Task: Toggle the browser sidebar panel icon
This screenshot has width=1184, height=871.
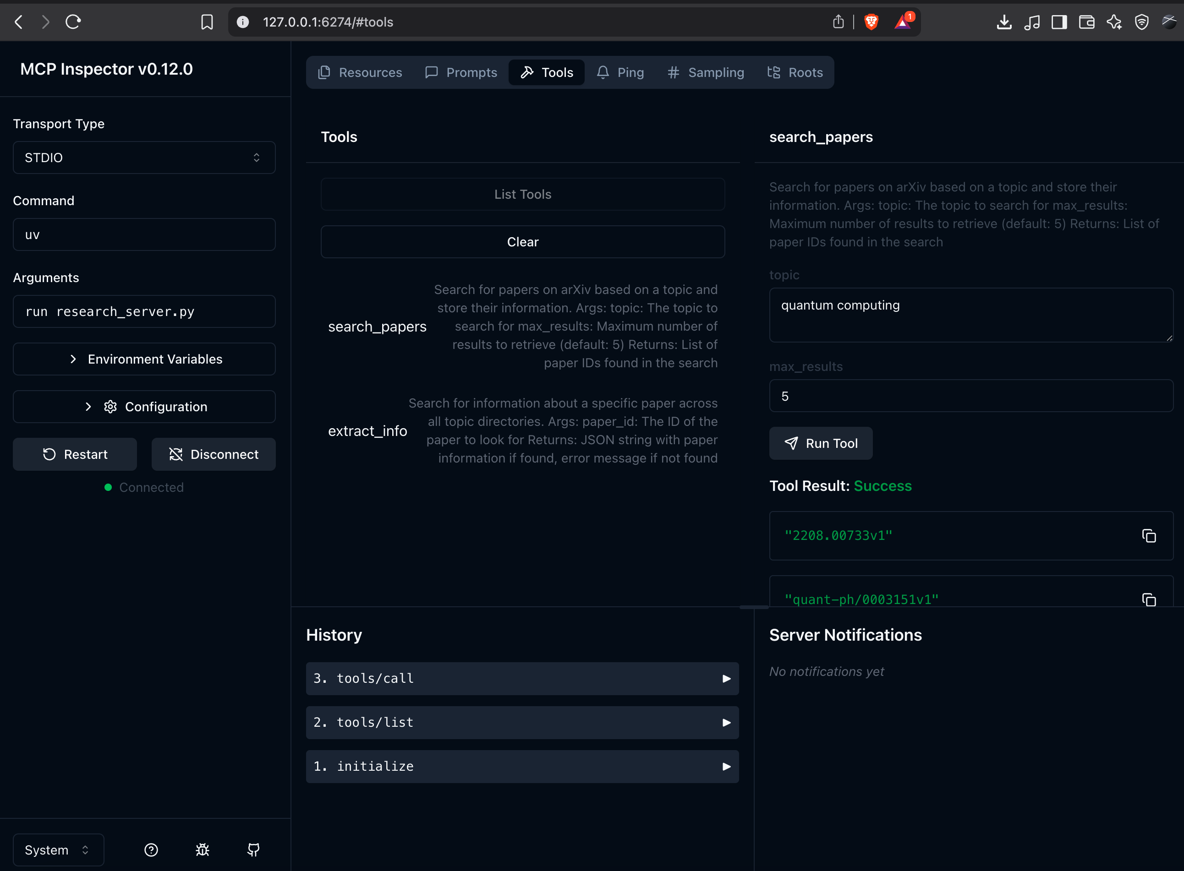Action: tap(1059, 22)
